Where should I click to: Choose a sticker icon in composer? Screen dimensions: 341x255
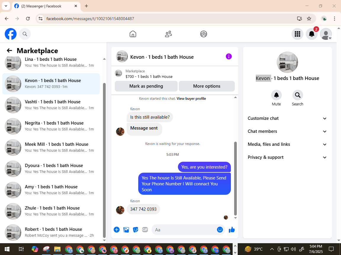pyautogui.click(x=136, y=230)
